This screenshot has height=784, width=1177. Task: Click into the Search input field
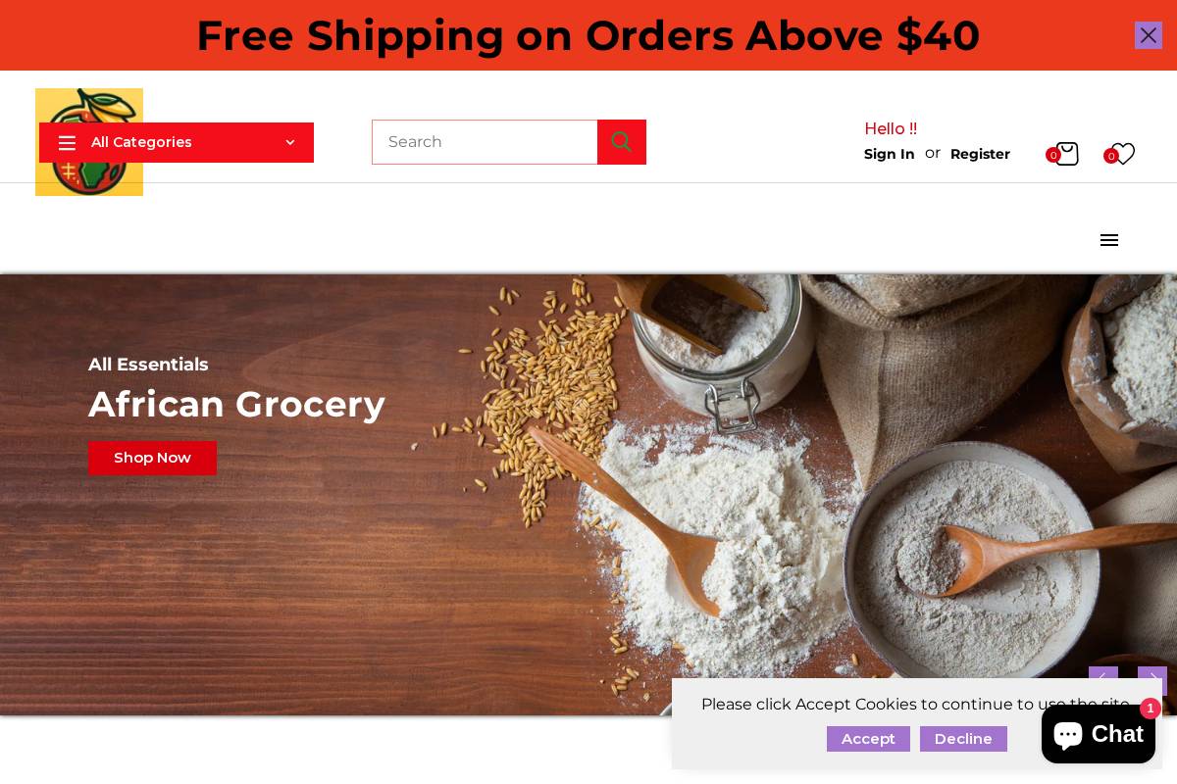[485, 142]
